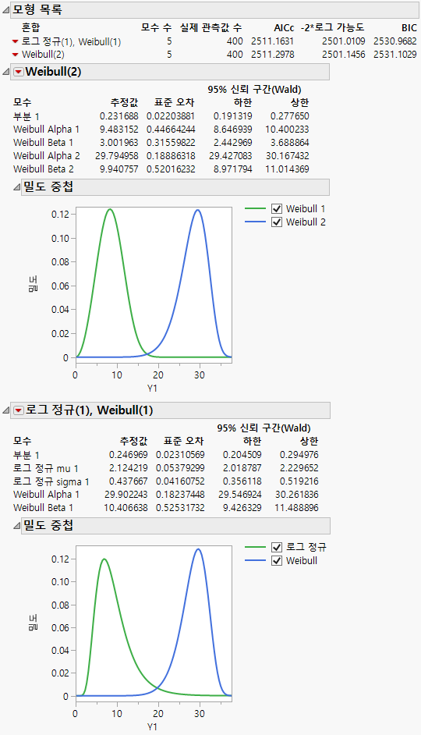
Task: Collapse the 로그 정규(1), Weibull(1) report section
Action: pyautogui.click(x=6, y=411)
